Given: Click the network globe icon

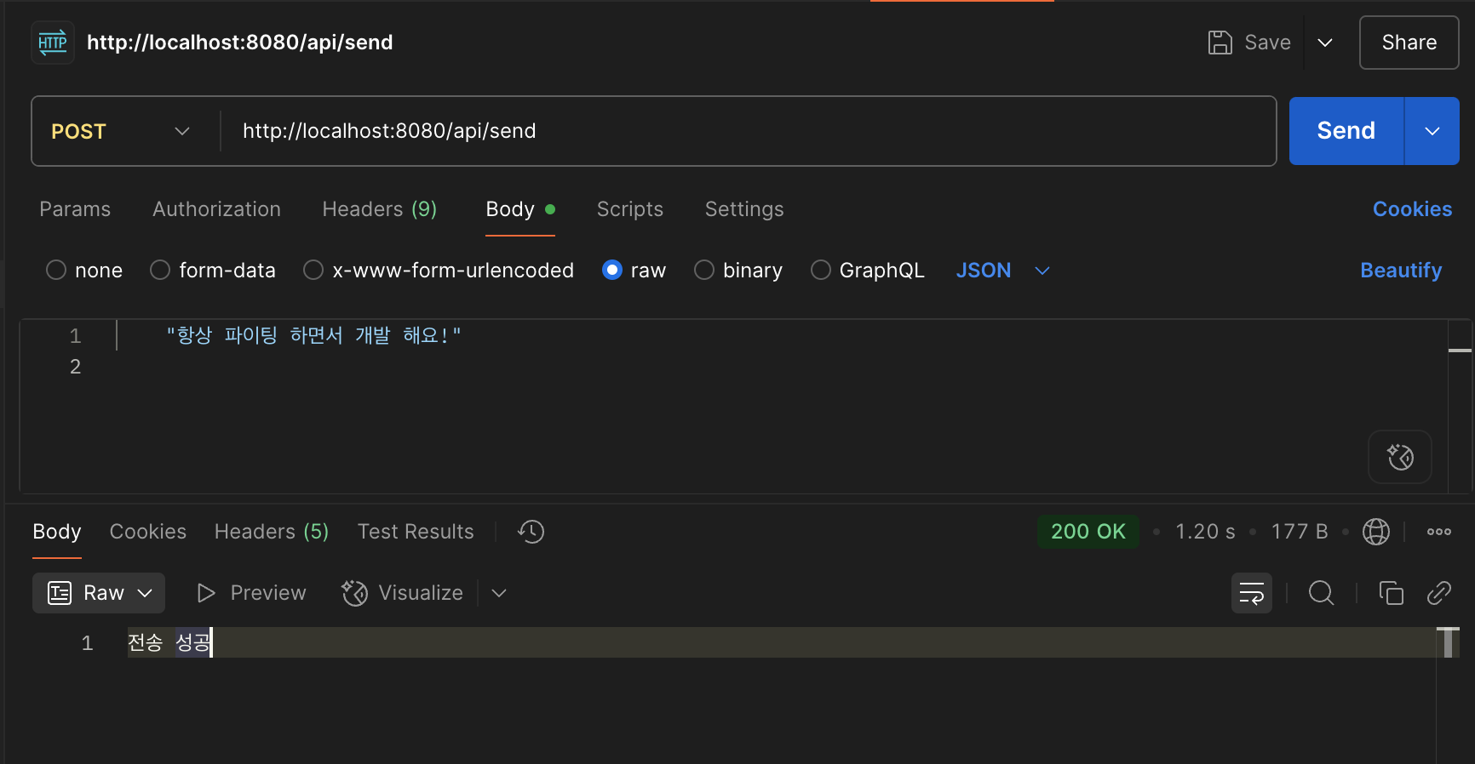Looking at the screenshot, I should 1376,532.
